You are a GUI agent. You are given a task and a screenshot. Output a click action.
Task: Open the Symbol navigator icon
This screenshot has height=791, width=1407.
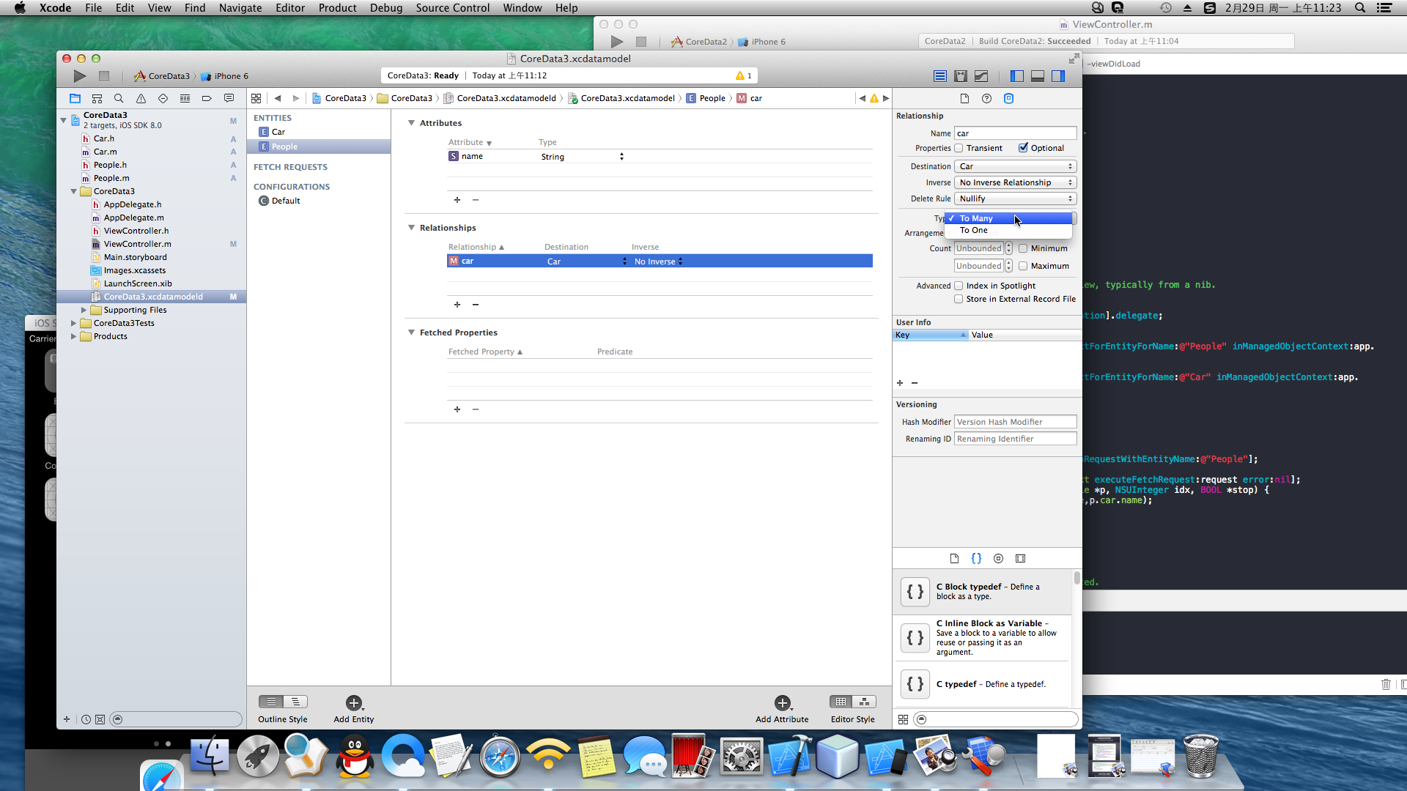(x=97, y=98)
